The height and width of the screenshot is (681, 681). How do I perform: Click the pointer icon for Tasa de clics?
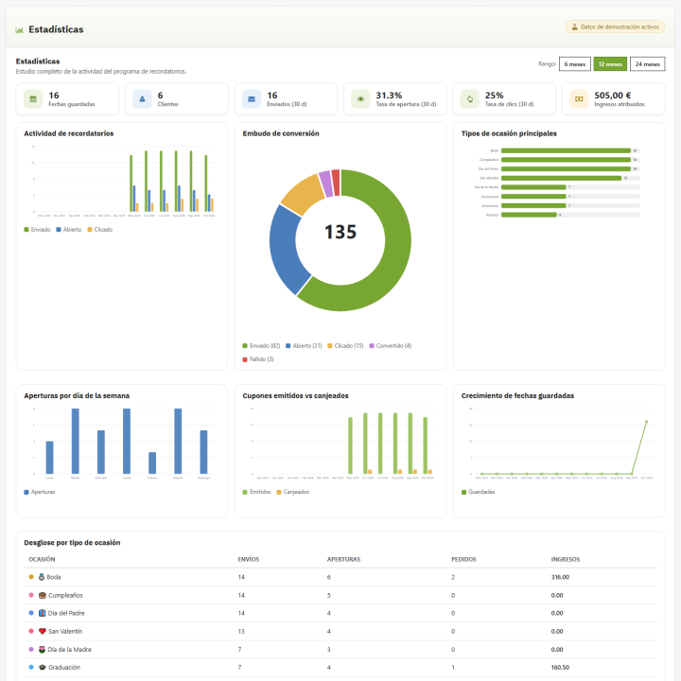point(469,99)
